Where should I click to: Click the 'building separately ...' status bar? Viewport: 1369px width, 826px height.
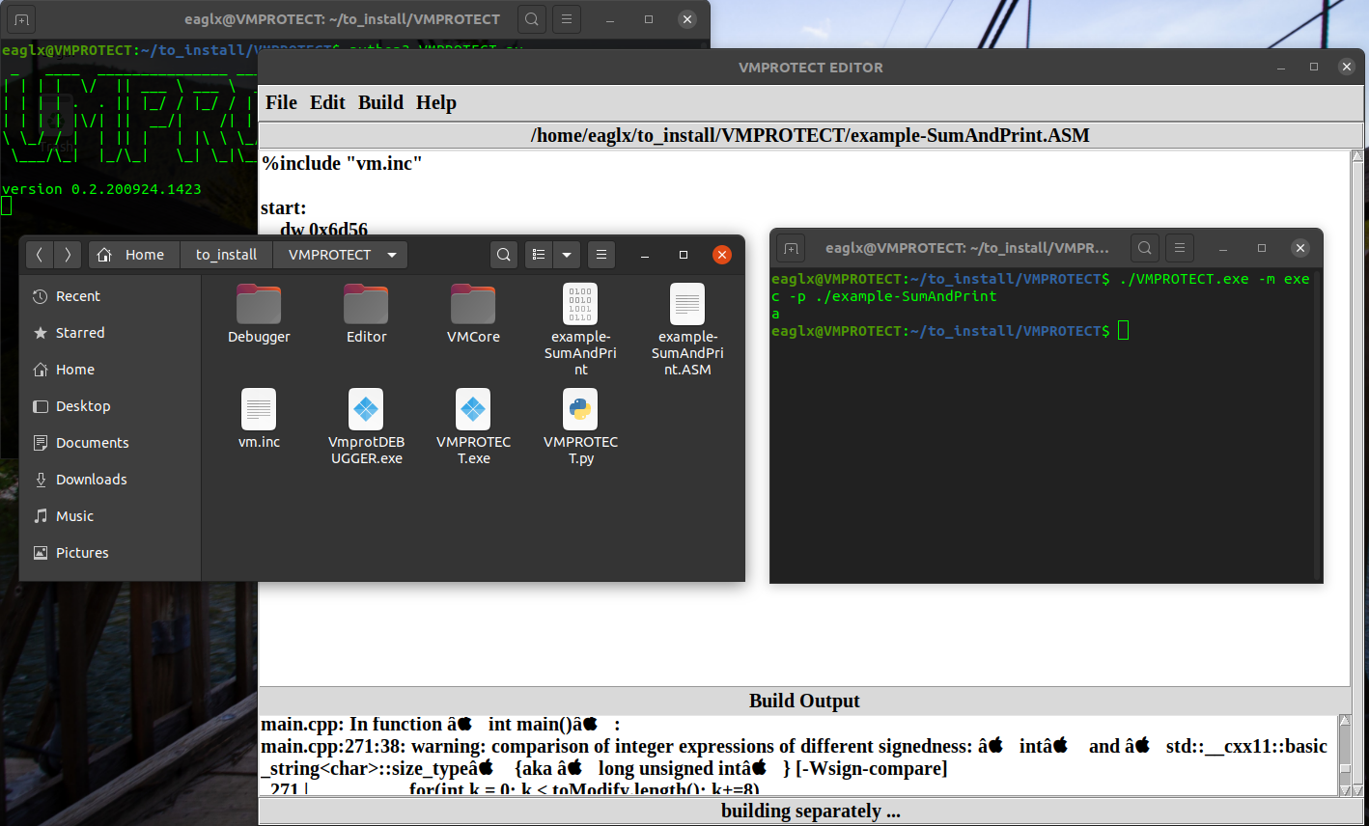[x=810, y=811]
